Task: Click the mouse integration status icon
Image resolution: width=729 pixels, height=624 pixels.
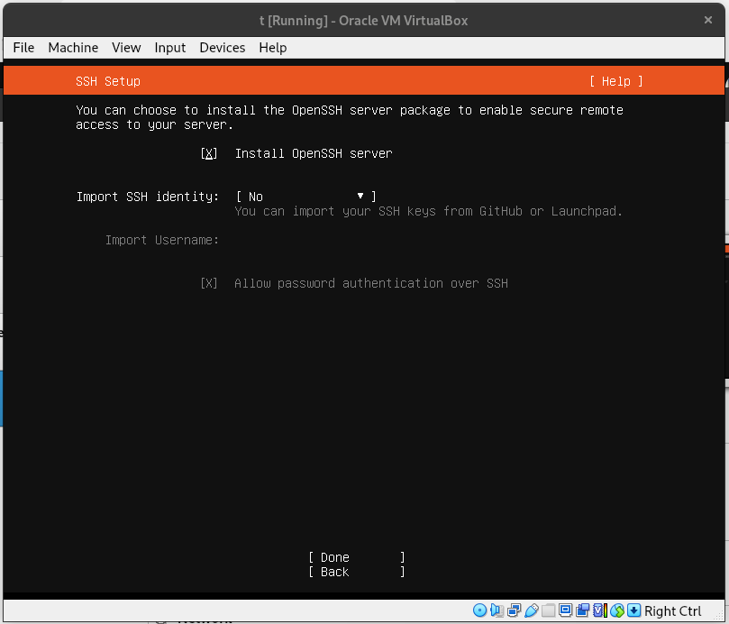Action: [x=618, y=611]
